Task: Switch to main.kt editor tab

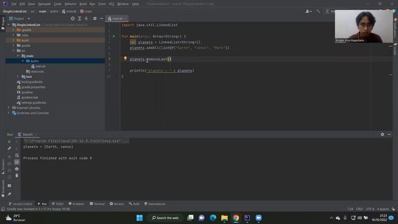Action: (117, 19)
